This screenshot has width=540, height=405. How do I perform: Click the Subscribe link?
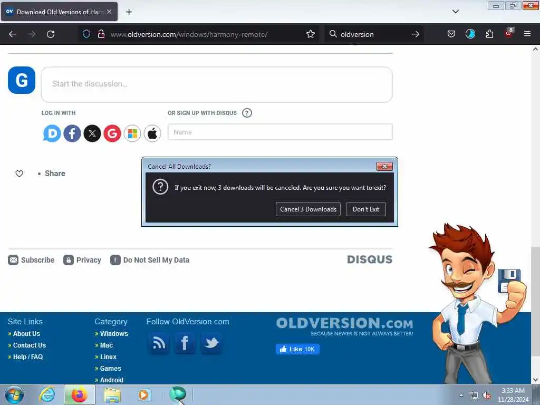(31, 260)
